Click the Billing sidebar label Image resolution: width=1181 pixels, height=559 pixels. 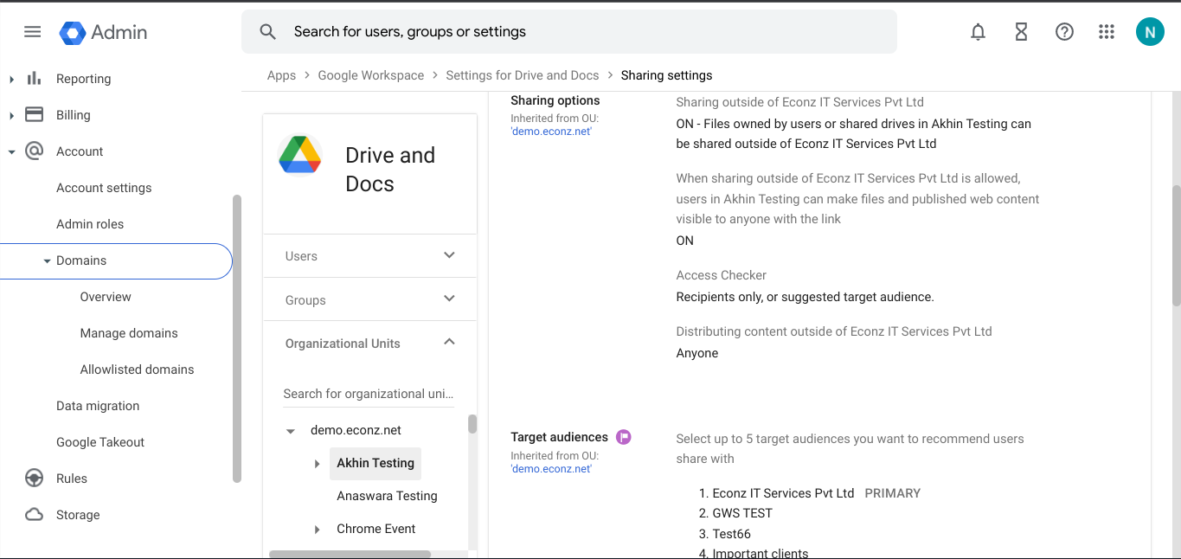74,115
